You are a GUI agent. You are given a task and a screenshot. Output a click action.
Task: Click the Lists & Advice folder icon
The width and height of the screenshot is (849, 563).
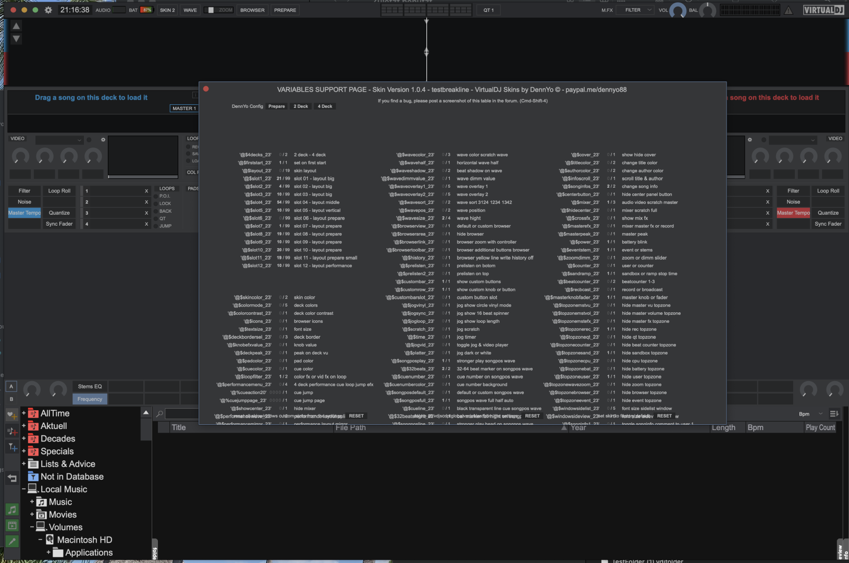33,464
